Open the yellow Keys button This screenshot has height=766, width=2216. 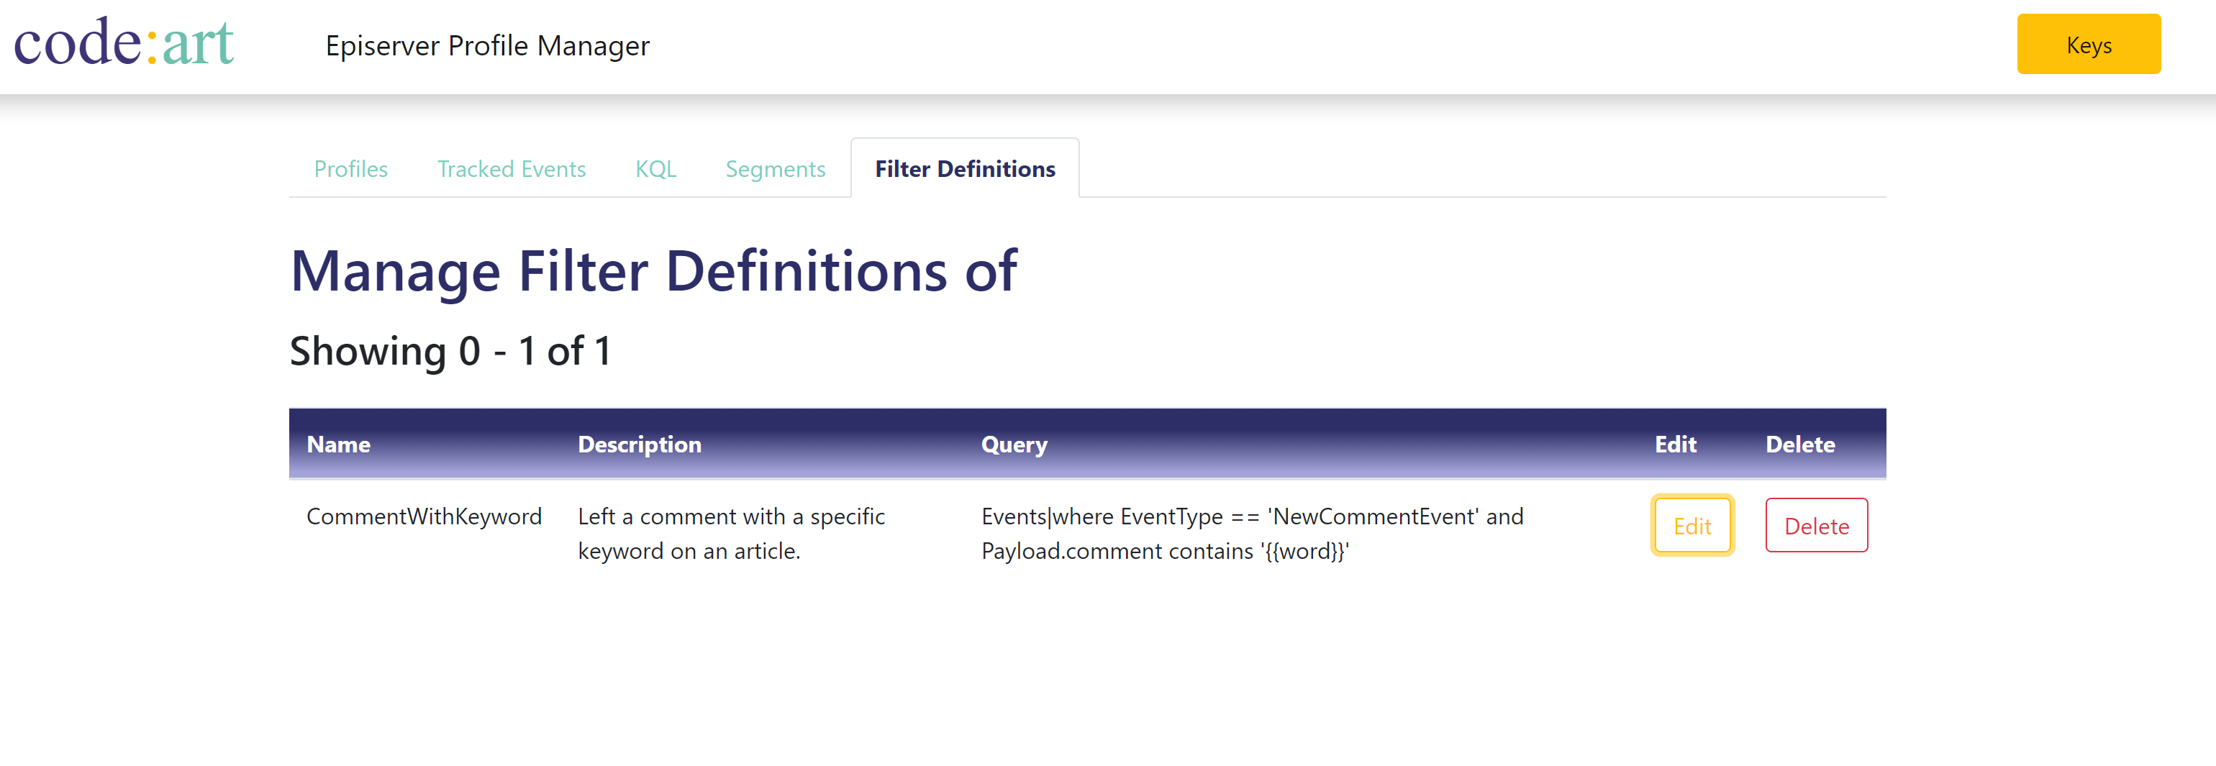click(x=2088, y=44)
